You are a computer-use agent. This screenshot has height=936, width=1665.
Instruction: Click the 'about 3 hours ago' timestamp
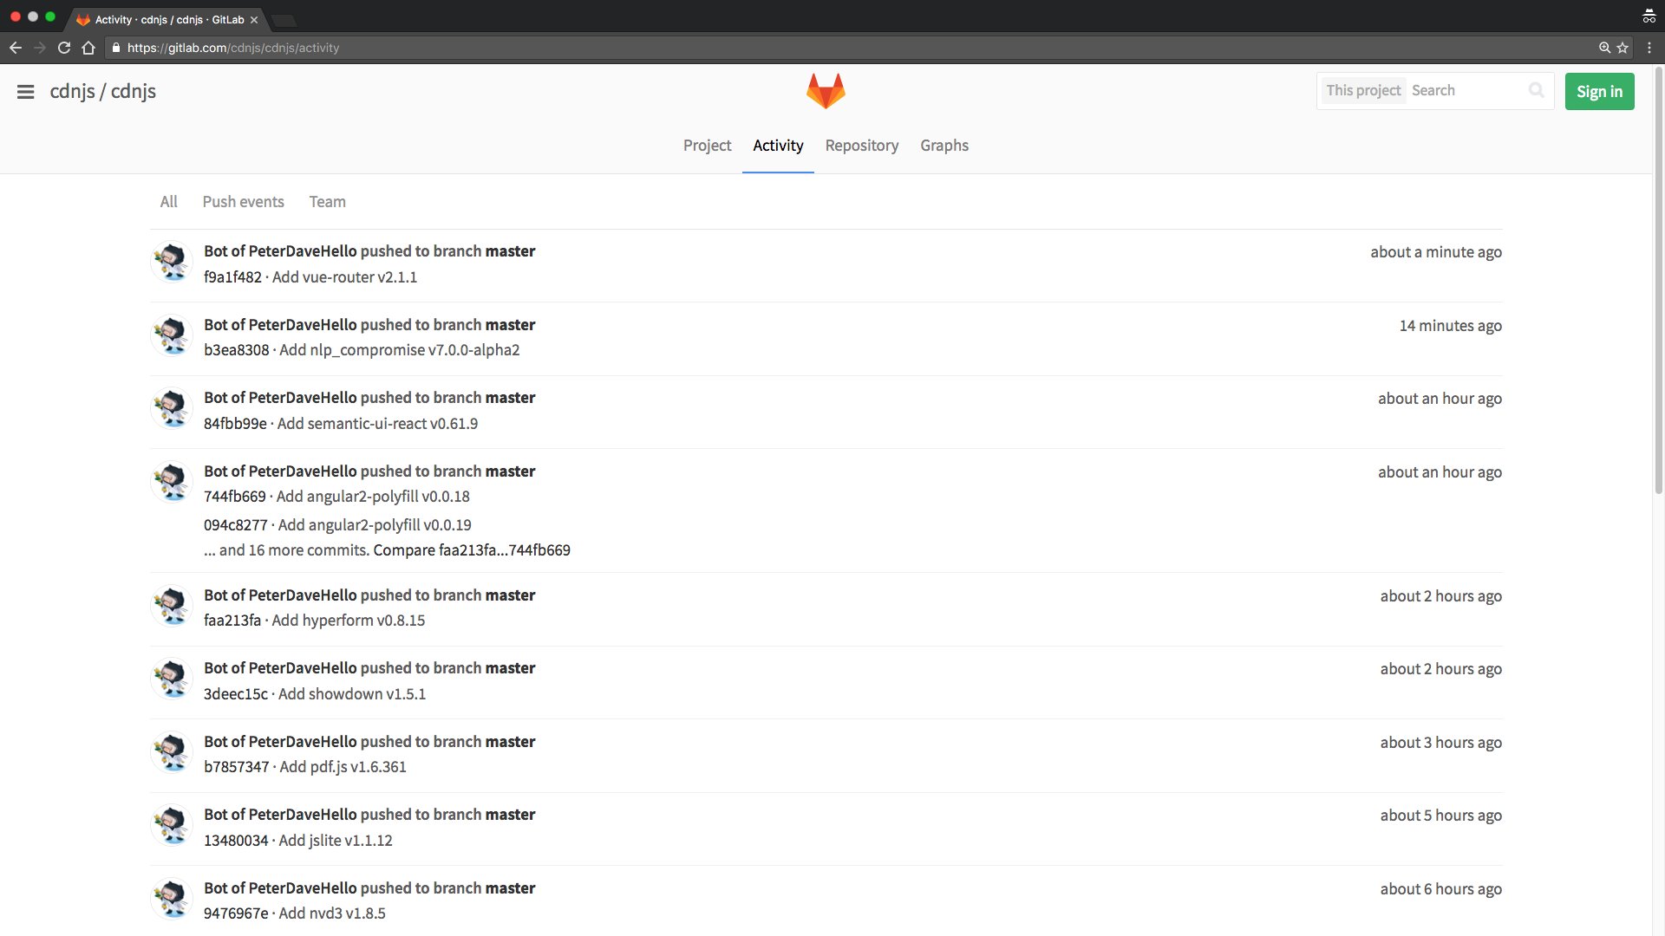pos(1441,743)
